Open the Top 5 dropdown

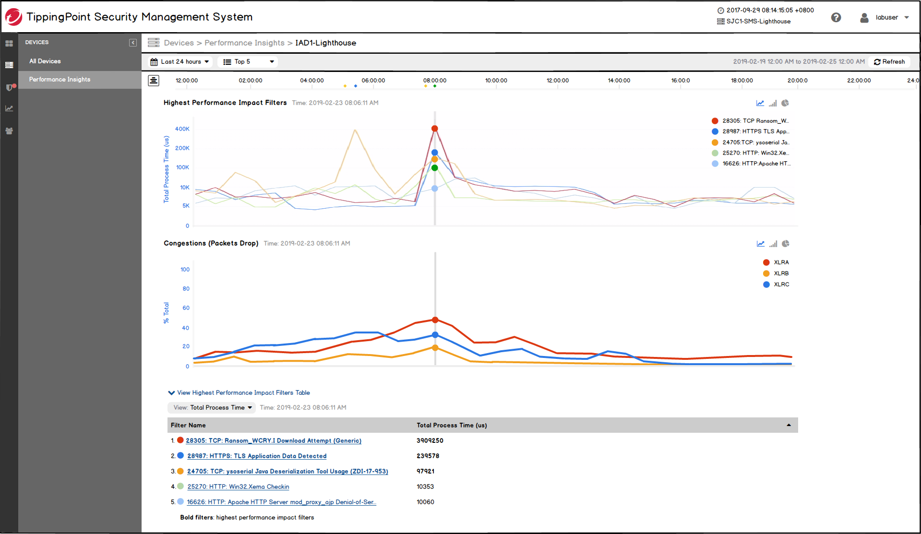[248, 61]
